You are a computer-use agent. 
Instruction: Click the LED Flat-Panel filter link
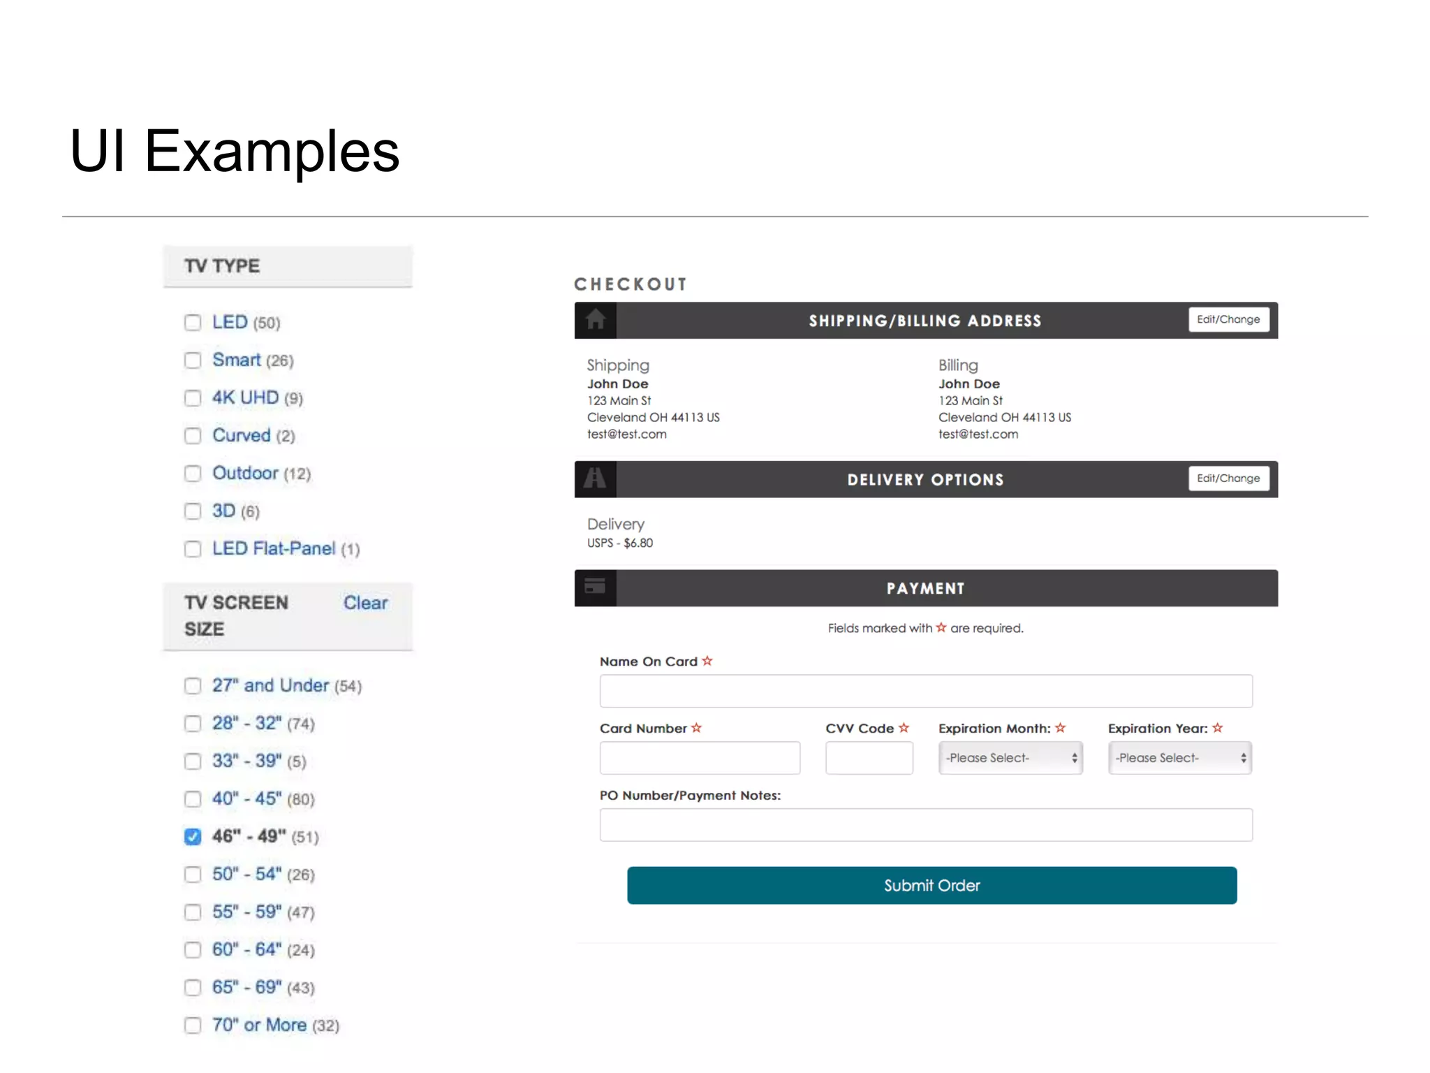coord(274,548)
